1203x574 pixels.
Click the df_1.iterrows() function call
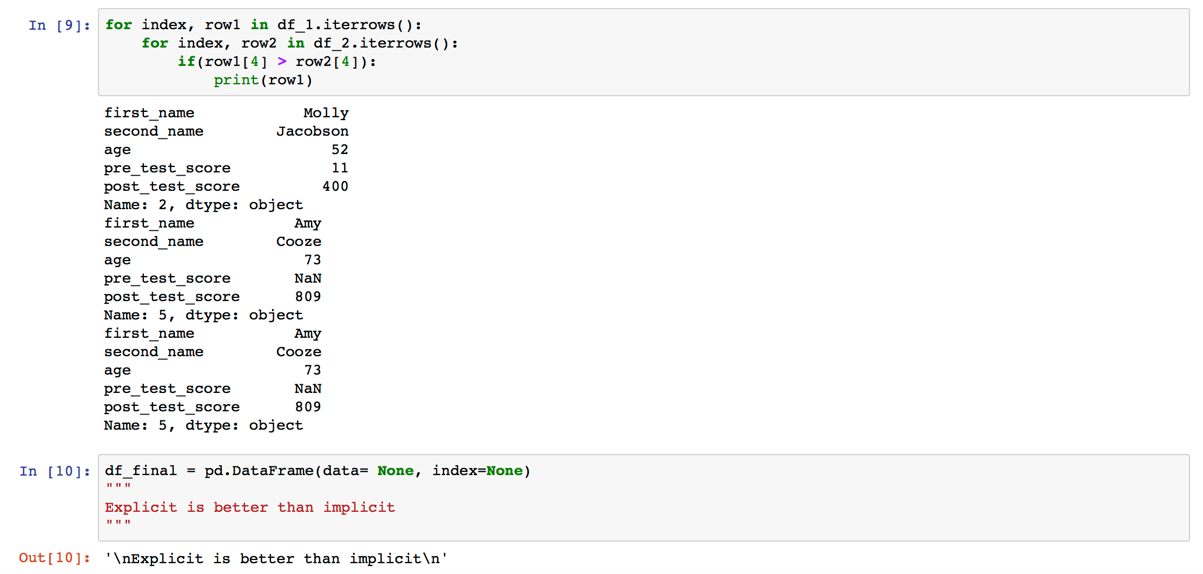pos(349,25)
